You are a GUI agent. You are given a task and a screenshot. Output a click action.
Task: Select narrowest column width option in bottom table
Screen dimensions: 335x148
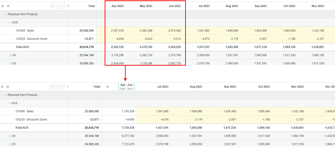click(x=52, y=87)
